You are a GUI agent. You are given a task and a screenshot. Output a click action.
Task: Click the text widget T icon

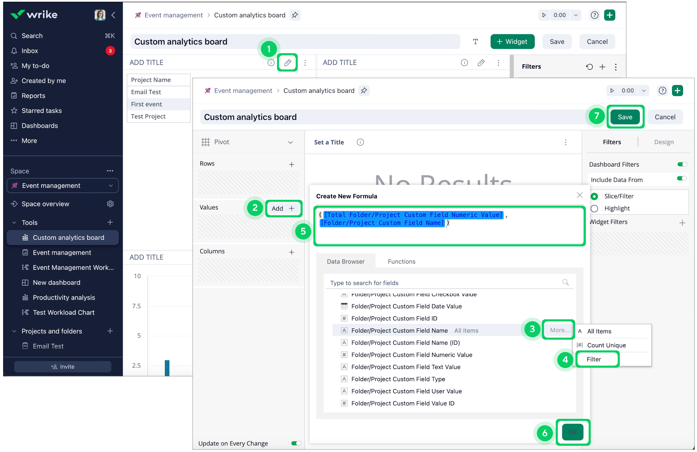(475, 41)
